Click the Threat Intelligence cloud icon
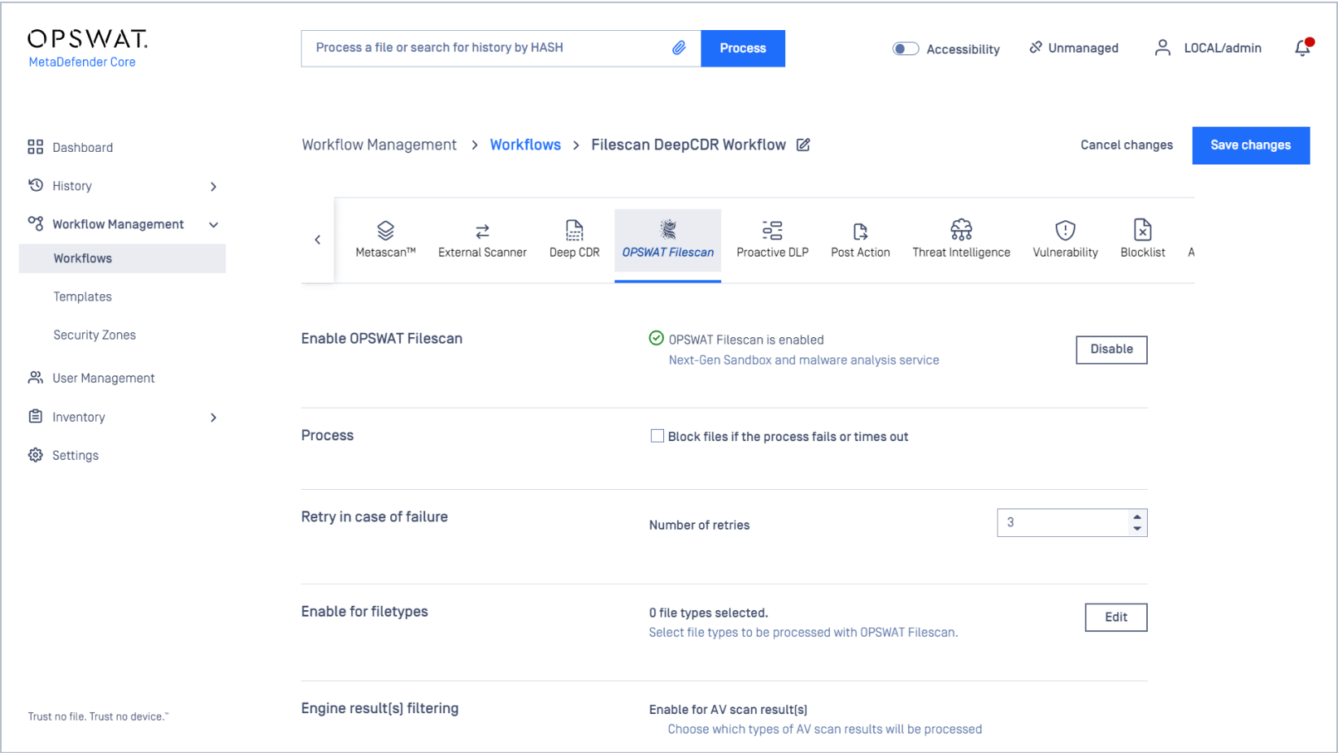1338x753 pixels. point(961,230)
